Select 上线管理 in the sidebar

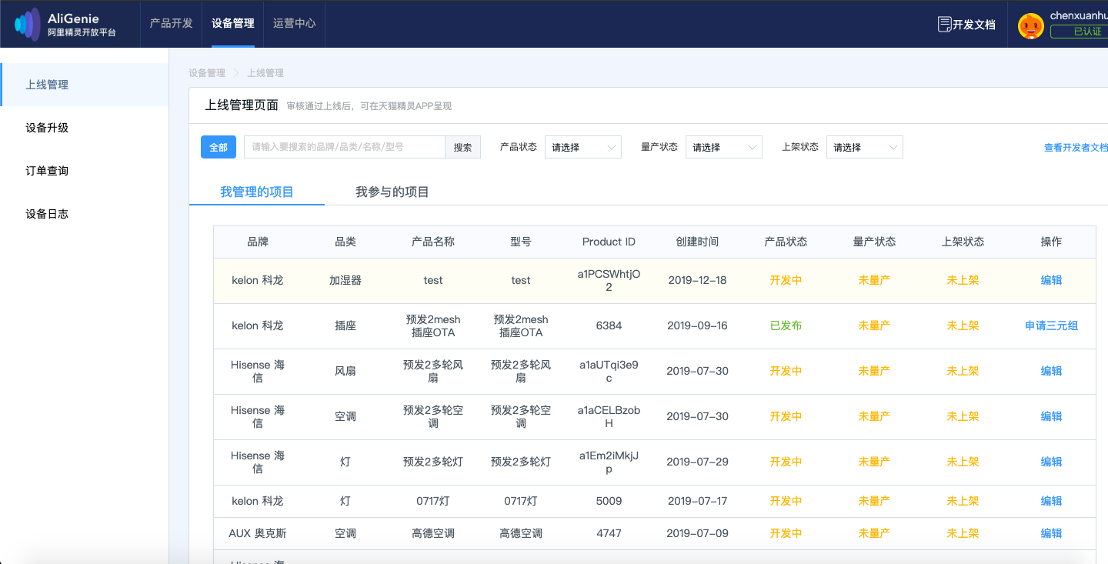click(x=85, y=85)
